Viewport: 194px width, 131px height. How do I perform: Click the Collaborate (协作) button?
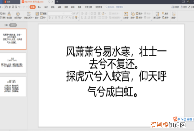[184, 7]
